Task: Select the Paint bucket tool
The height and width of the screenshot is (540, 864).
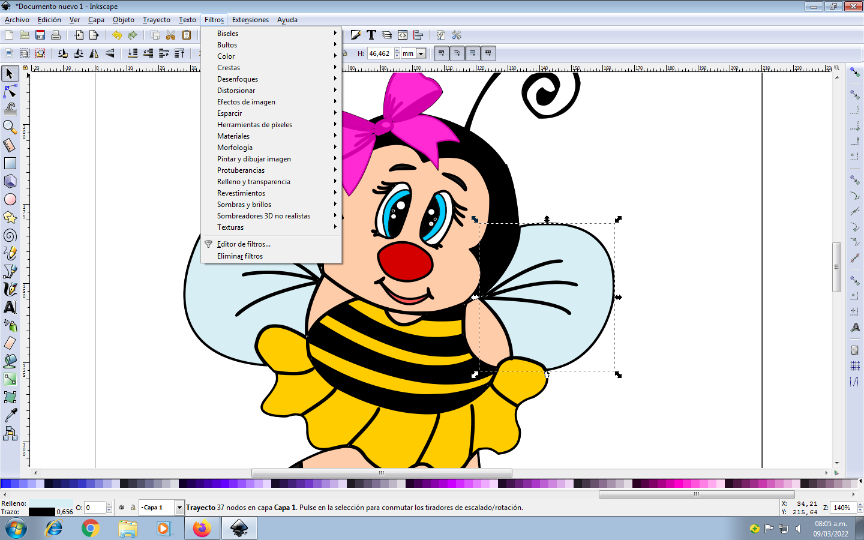Action: (x=10, y=361)
